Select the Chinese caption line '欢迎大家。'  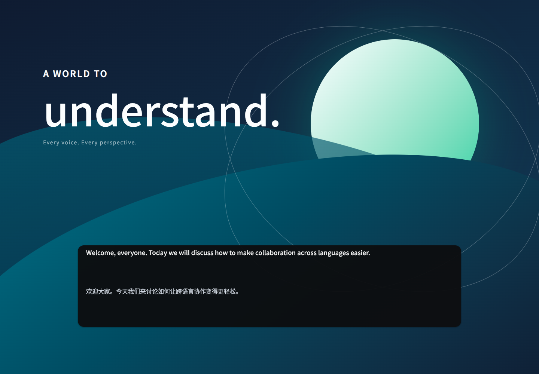point(162,291)
